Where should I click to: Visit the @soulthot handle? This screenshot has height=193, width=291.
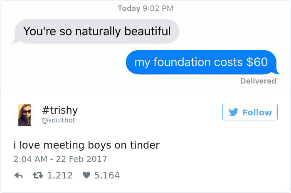tap(59, 120)
